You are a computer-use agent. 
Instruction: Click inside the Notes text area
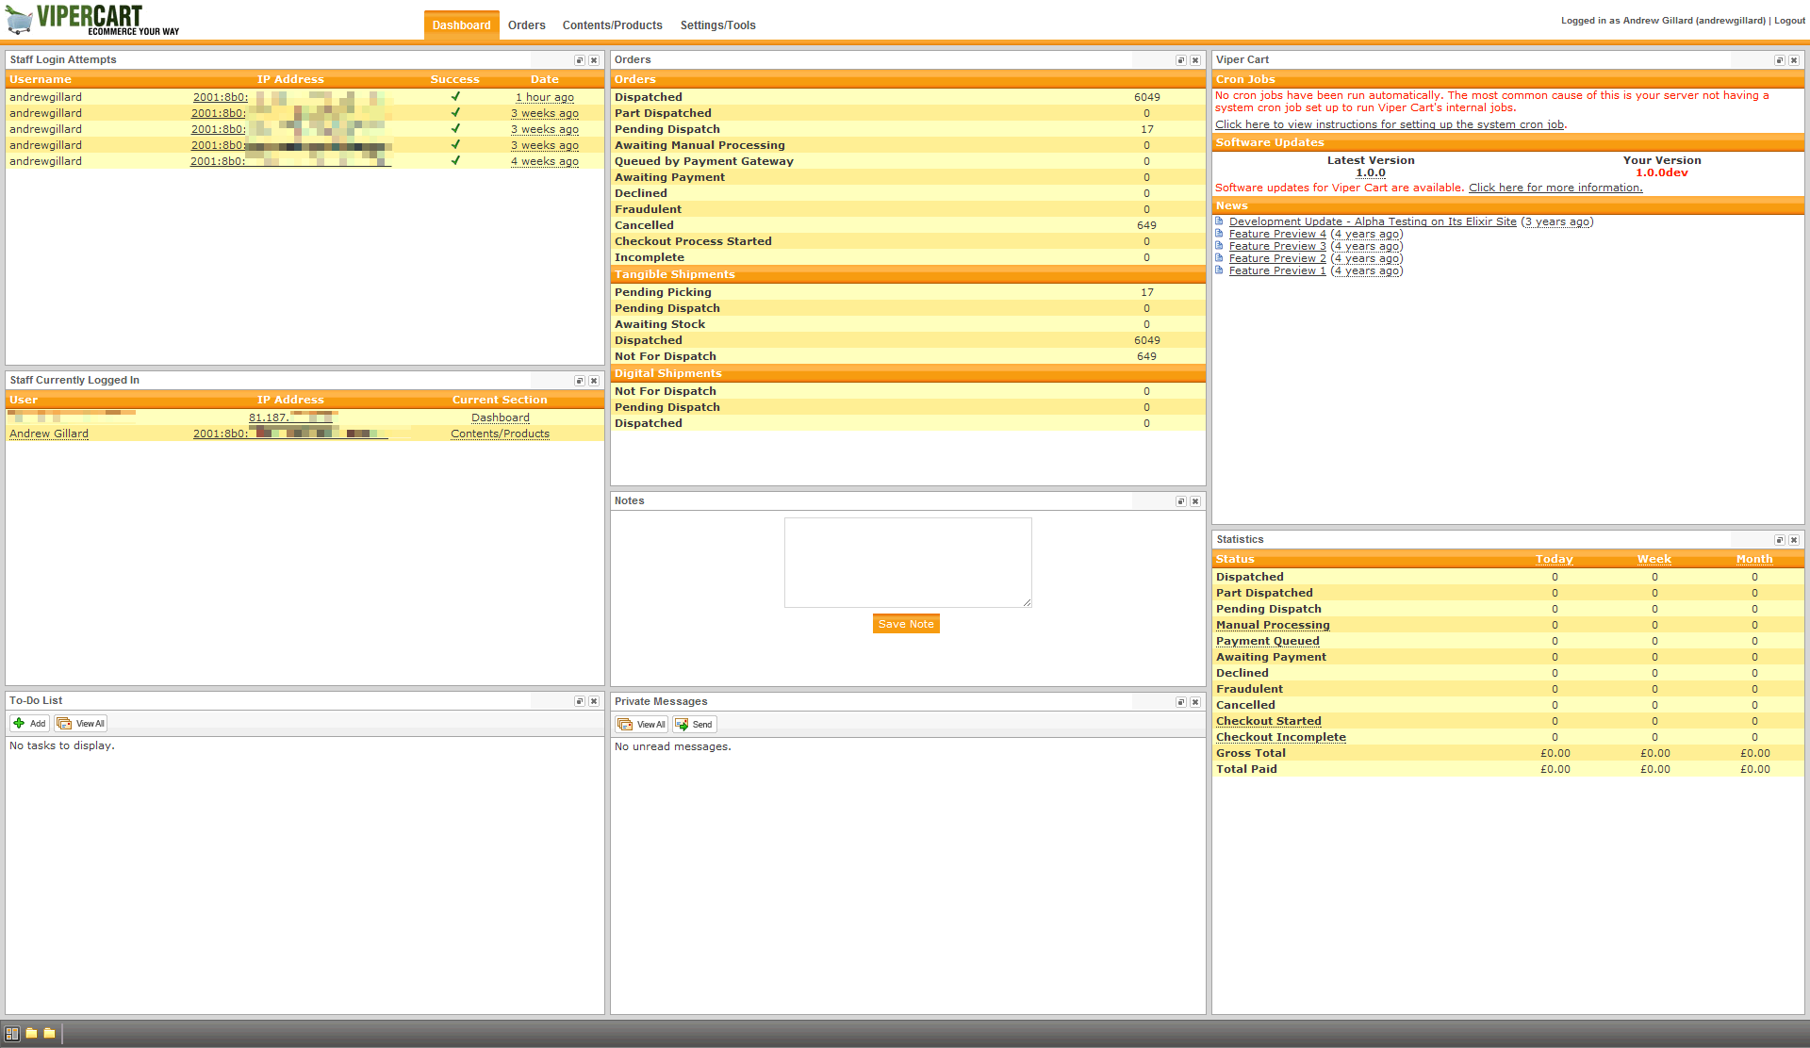click(907, 563)
